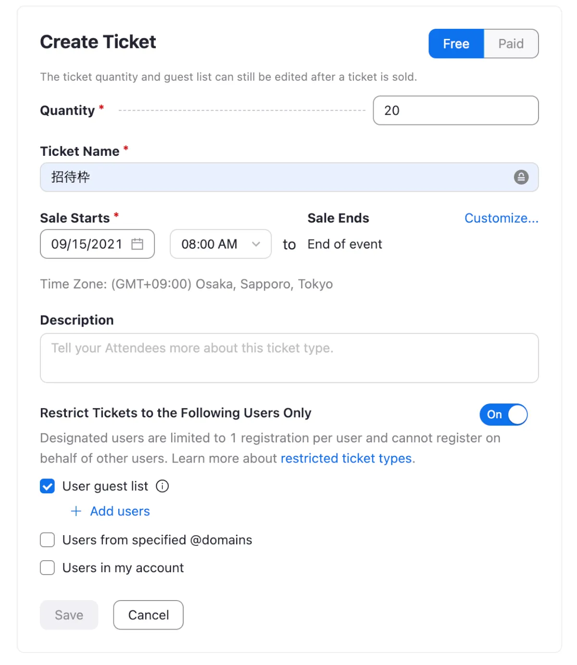Select the Free ticket tab
This screenshot has height=665, width=577.
pyautogui.click(x=456, y=44)
